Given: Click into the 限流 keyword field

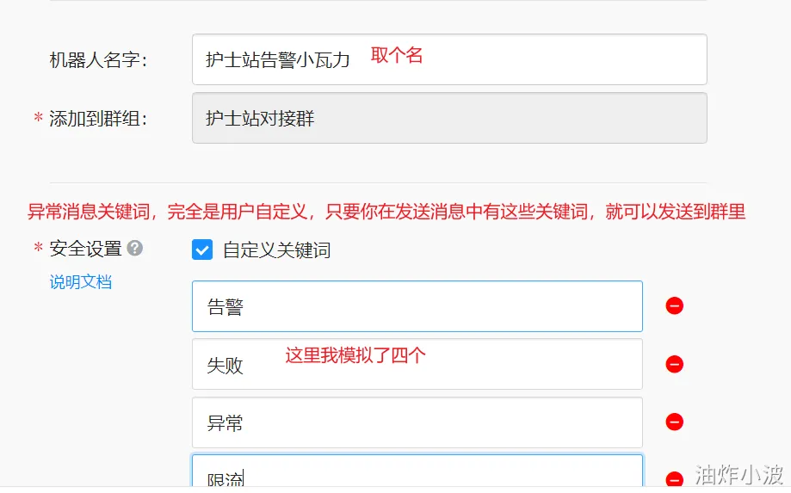Looking at the screenshot, I should pyautogui.click(x=417, y=476).
